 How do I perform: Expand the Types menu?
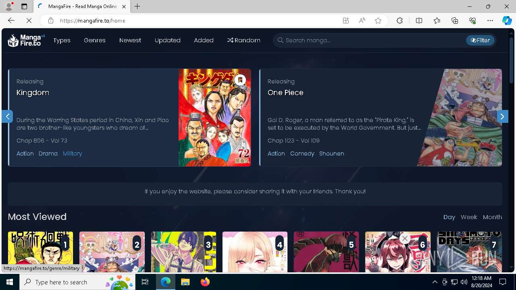pos(62,40)
